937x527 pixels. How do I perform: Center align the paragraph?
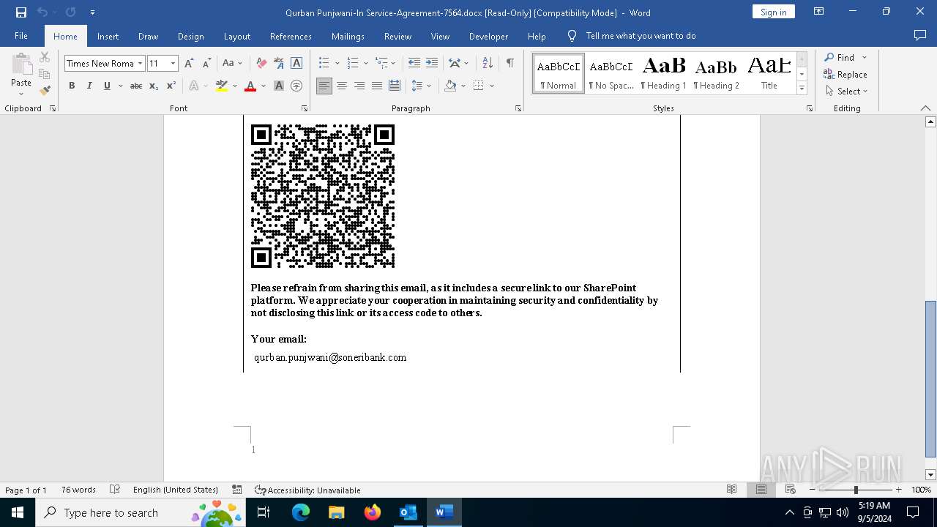tap(342, 86)
